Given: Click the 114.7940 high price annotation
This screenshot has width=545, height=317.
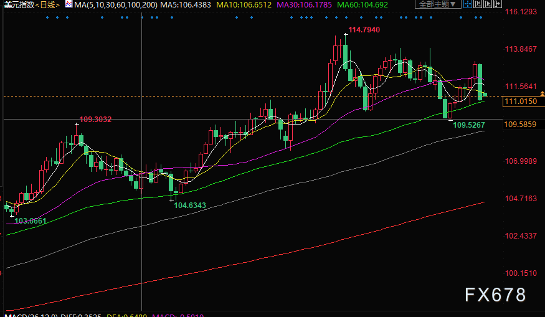Looking at the screenshot, I should [x=364, y=29].
